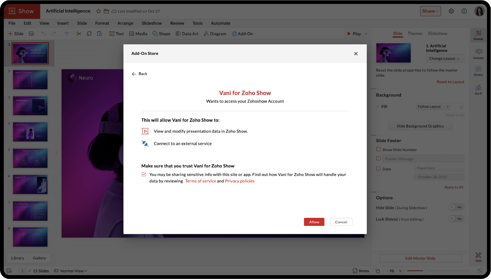The width and height of the screenshot is (491, 279).
Task: Expand the Share dropdown
Action: 430,11
